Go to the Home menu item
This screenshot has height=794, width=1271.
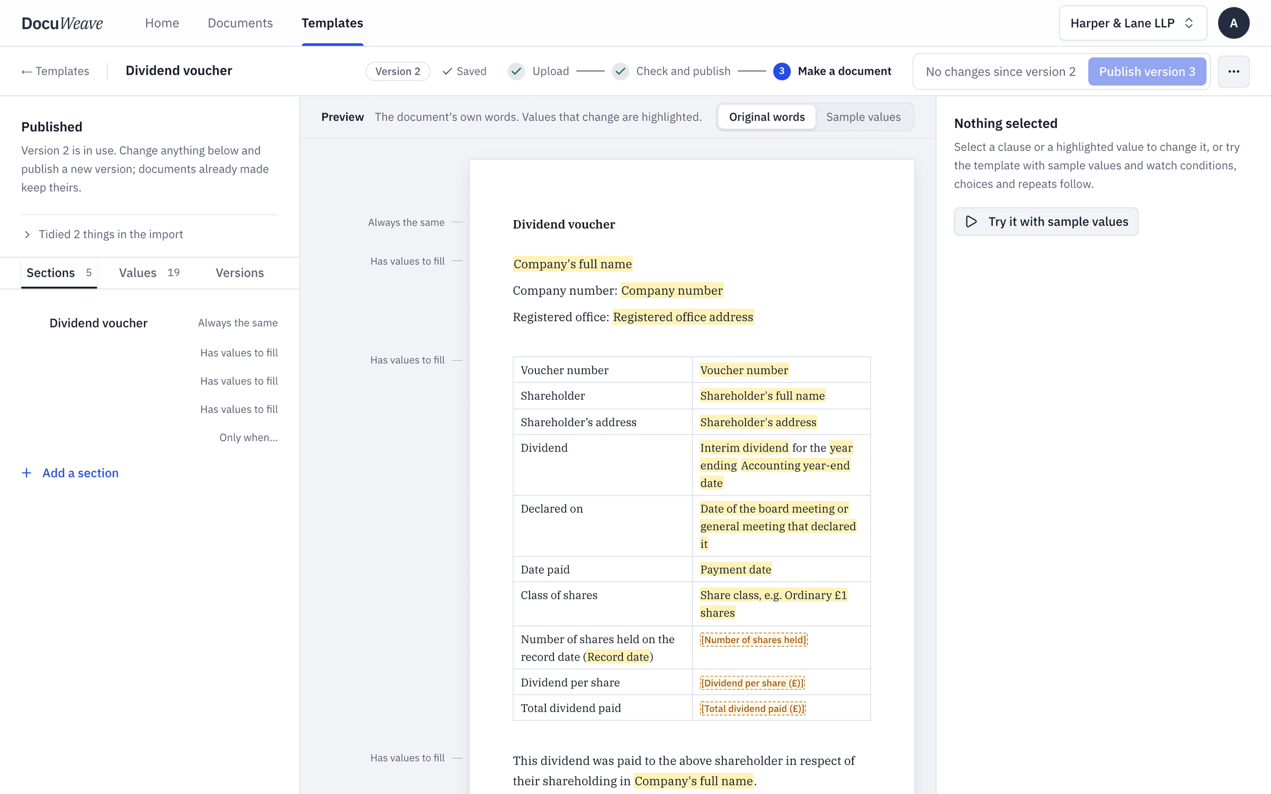pos(162,23)
